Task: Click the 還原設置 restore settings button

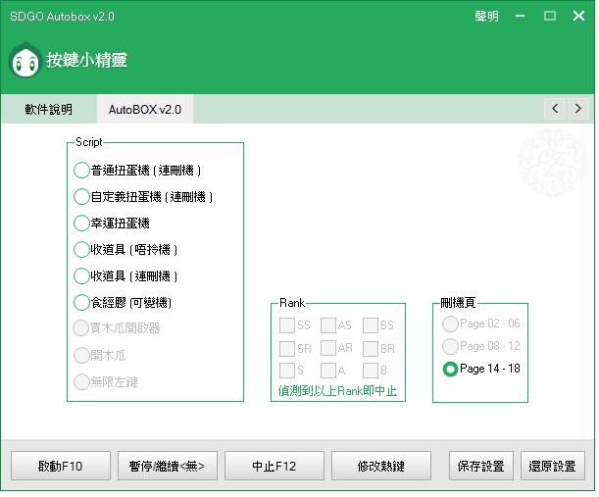Action: [551, 467]
